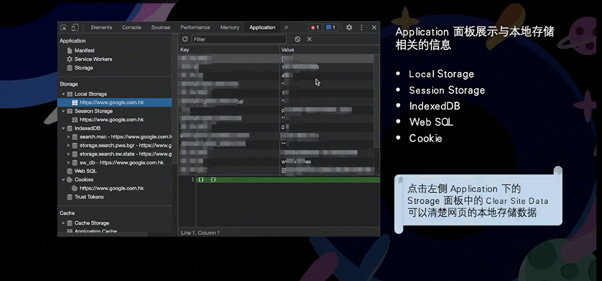Click the Local Storage label

click(x=91, y=94)
